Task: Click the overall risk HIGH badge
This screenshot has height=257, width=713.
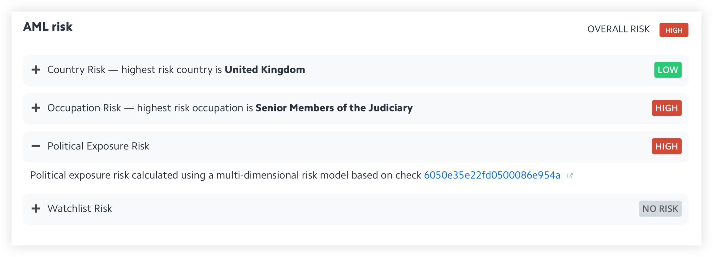Action: [x=673, y=30]
